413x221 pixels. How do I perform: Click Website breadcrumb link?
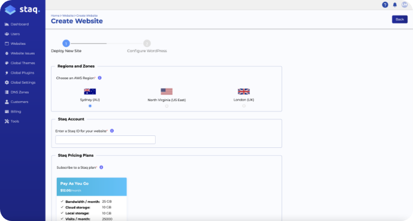tap(68, 16)
